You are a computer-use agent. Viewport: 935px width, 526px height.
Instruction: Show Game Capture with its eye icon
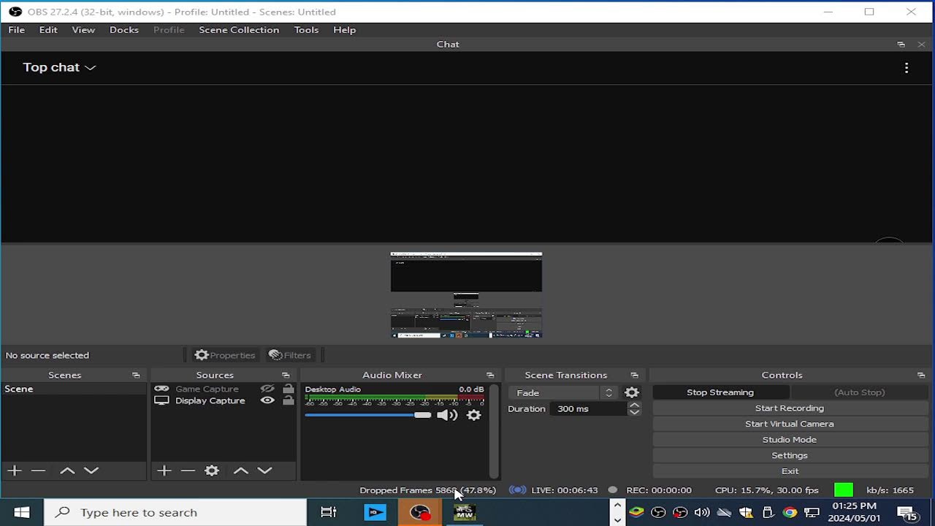(267, 389)
